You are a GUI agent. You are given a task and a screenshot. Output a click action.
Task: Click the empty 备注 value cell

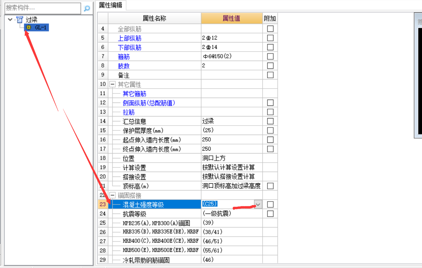click(x=232, y=75)
